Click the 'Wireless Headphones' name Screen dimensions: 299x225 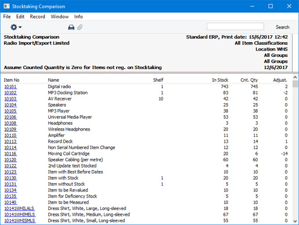(69, 129)
